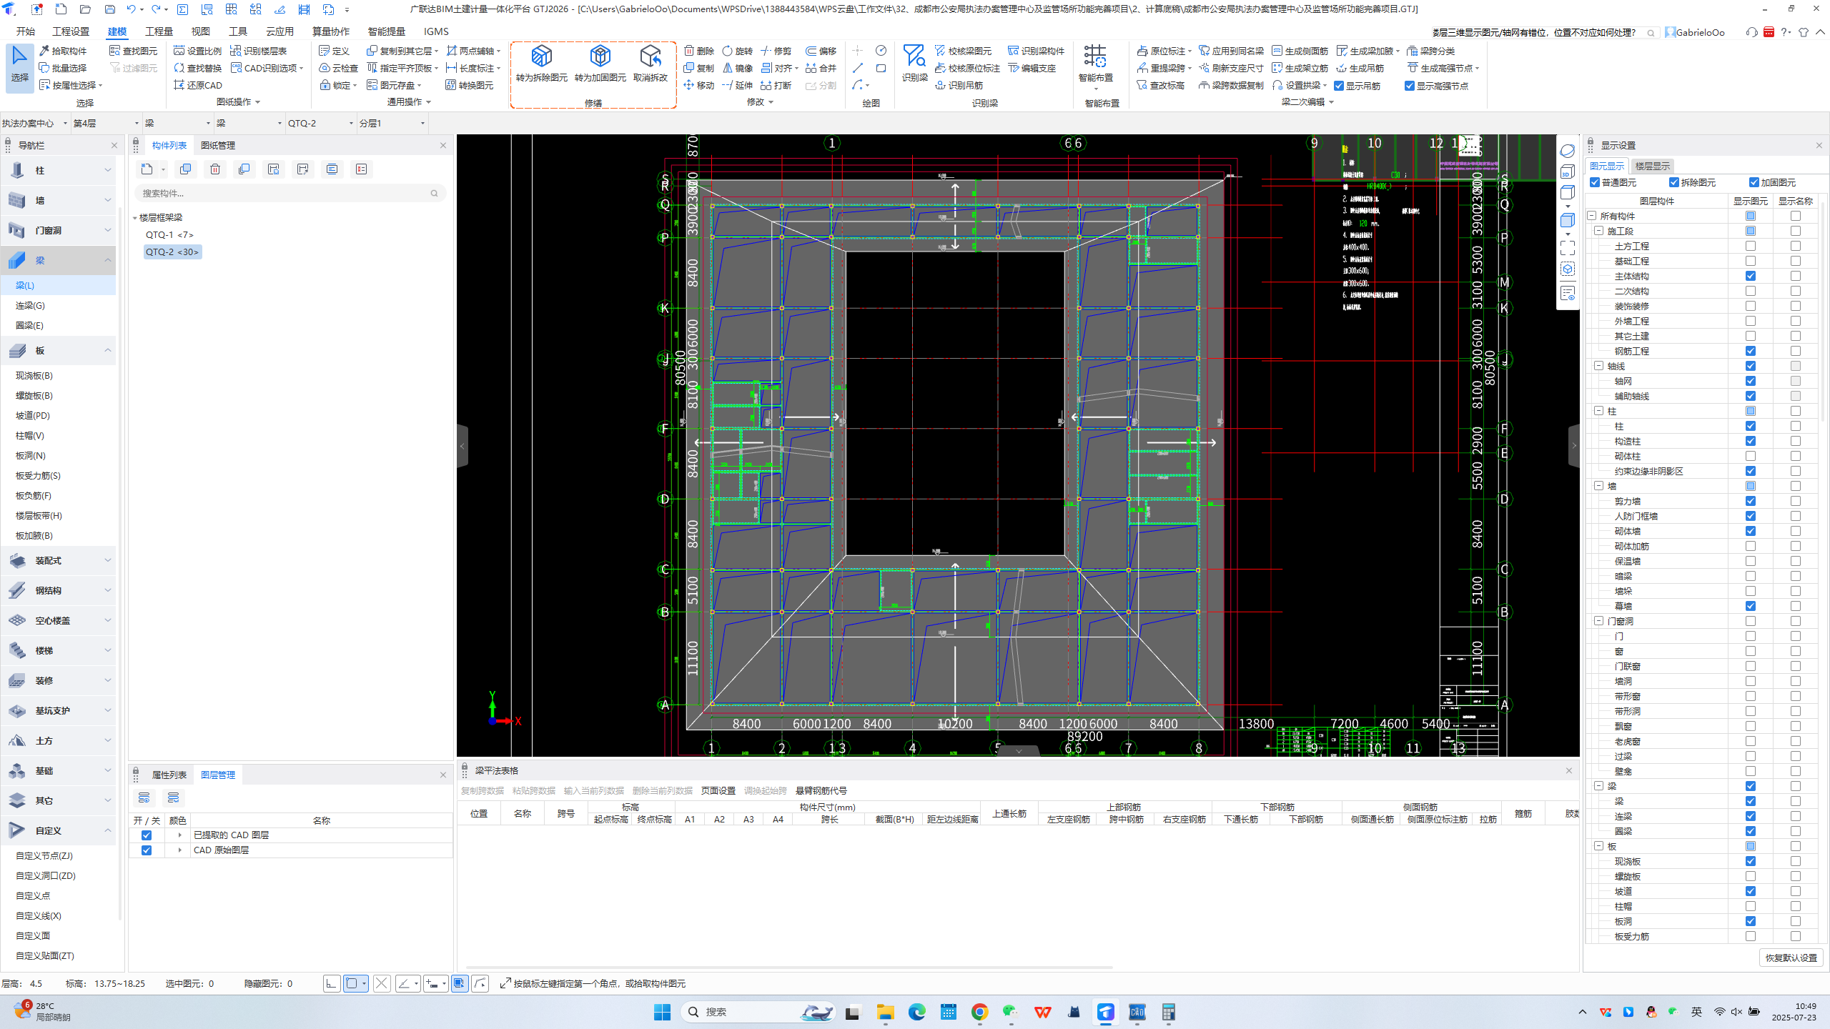Toggle the 显示吊筋 checkbox
The height and width of the screenshot is (1029, 1830).
[1340, 86]
